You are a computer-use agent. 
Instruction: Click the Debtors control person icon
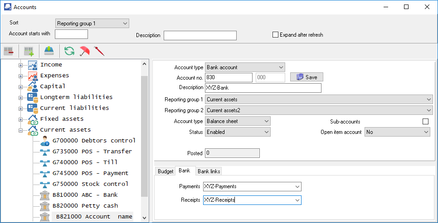point(45,141)
